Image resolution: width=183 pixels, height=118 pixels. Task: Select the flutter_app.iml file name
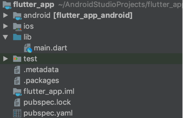click(x=49, y=91)
